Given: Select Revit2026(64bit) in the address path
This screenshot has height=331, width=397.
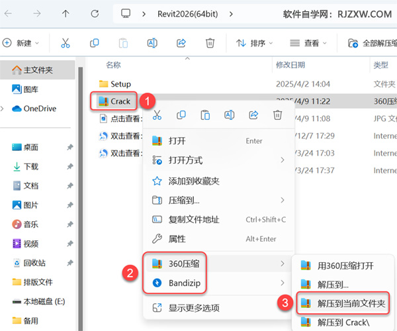Looking at the screenshot, I should pos(188,14).
